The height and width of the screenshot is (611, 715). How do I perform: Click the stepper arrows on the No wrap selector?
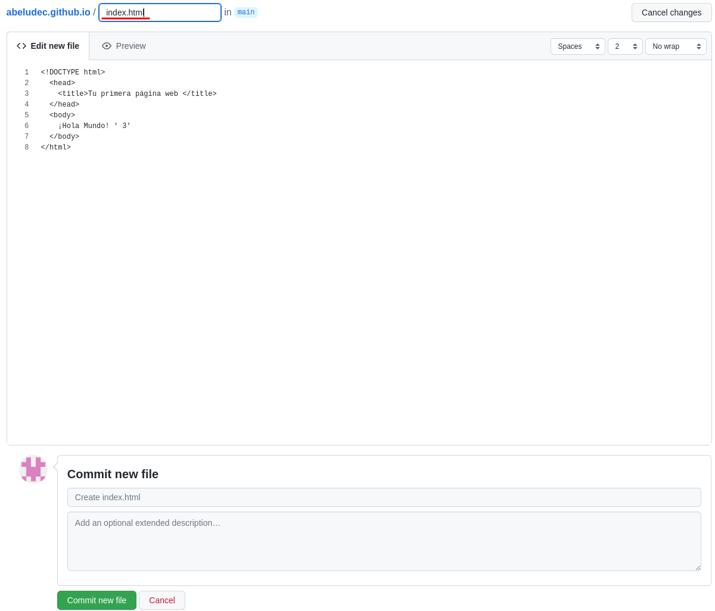(699, 46)
